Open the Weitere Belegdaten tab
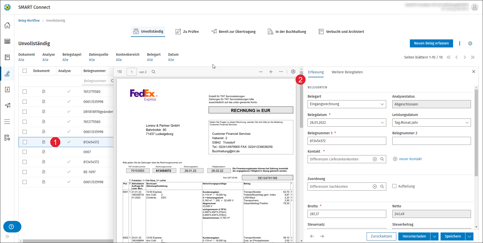This screenshot has height=243, width=483. click(347, 72)
